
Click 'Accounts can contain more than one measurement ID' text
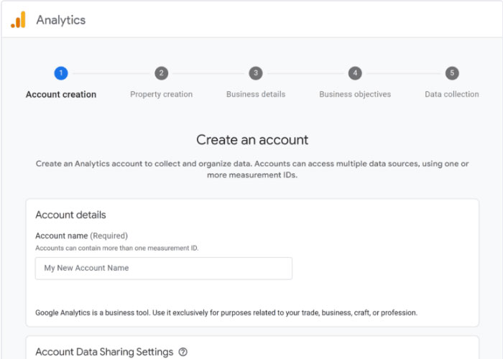coord(116,248)
